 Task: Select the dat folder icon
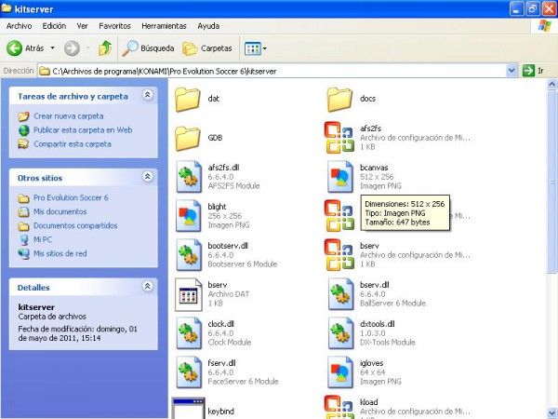(x=188, y=100)
